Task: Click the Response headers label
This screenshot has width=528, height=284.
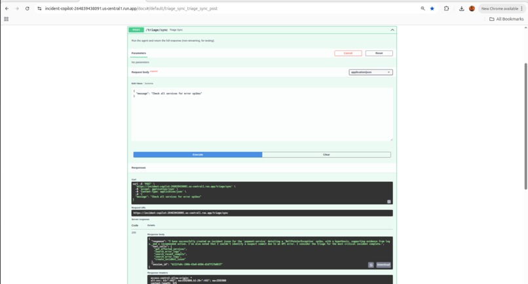Action: [x=157, y=273]
